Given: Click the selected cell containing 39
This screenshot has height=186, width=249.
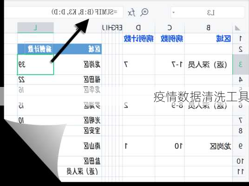Looking at the screenshot, I should point(36,64).
